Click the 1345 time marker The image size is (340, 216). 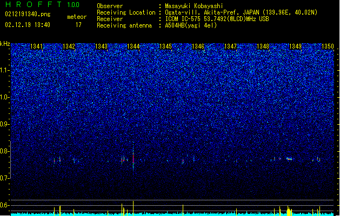[165, 46]
